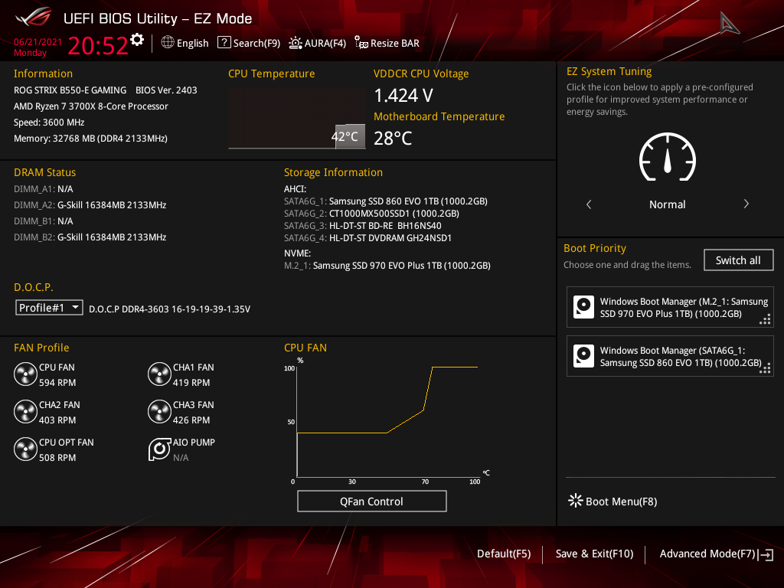Screen dimensions: 784x588
Task: Click 'SATA6G_2: CT1000MX500SSD1' row
Action: 371,214
